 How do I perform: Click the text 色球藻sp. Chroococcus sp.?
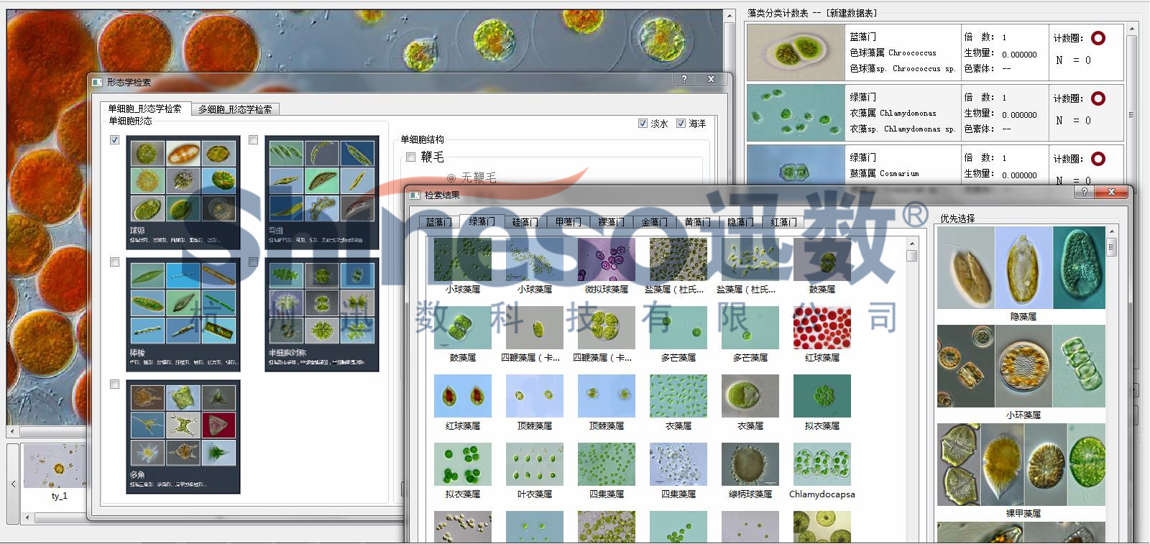click(902, 69)
